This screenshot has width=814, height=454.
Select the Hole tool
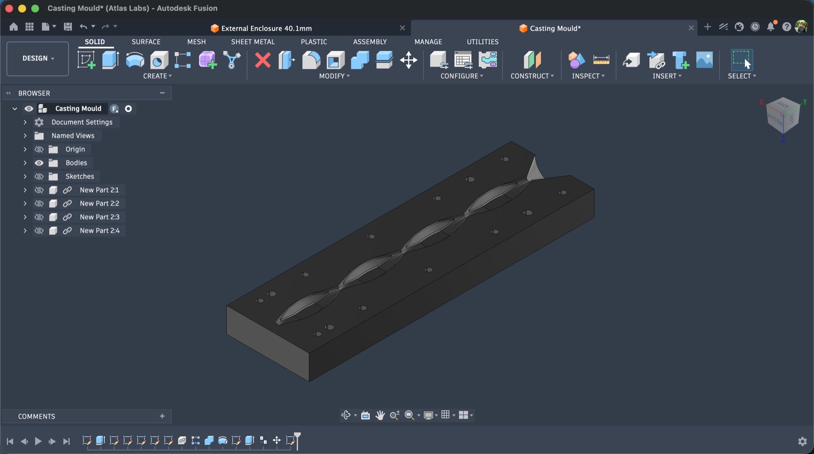tap(159, 60)
